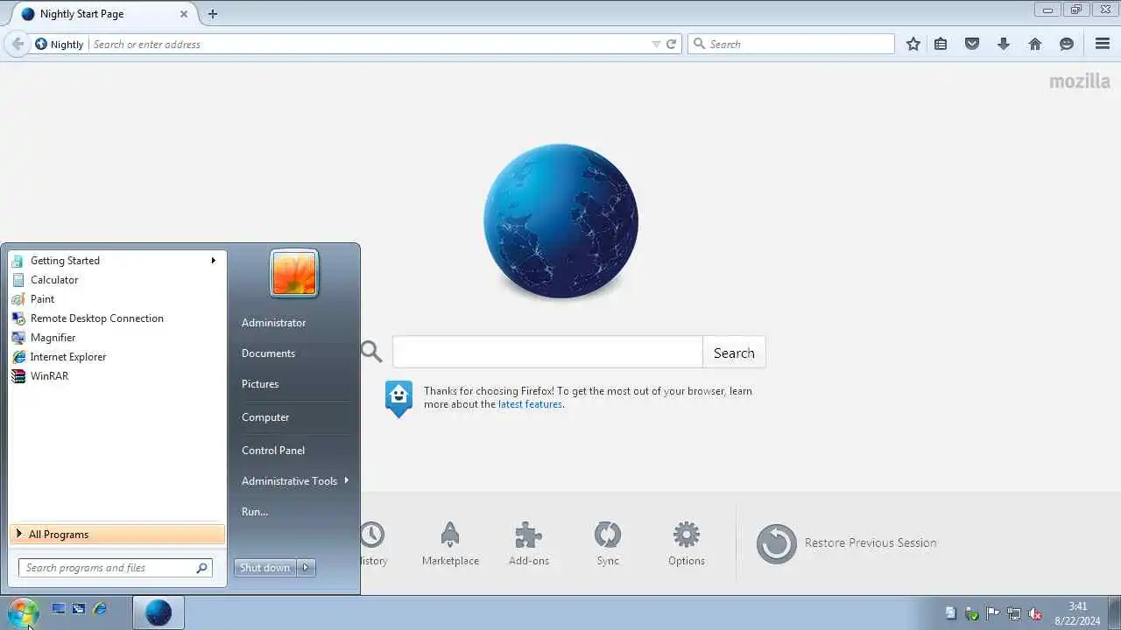Image resolution: width=1121 pixels, height=630 pixels.
Task: Open the Pocket icon in toolbar
Action: coord(972,44)
